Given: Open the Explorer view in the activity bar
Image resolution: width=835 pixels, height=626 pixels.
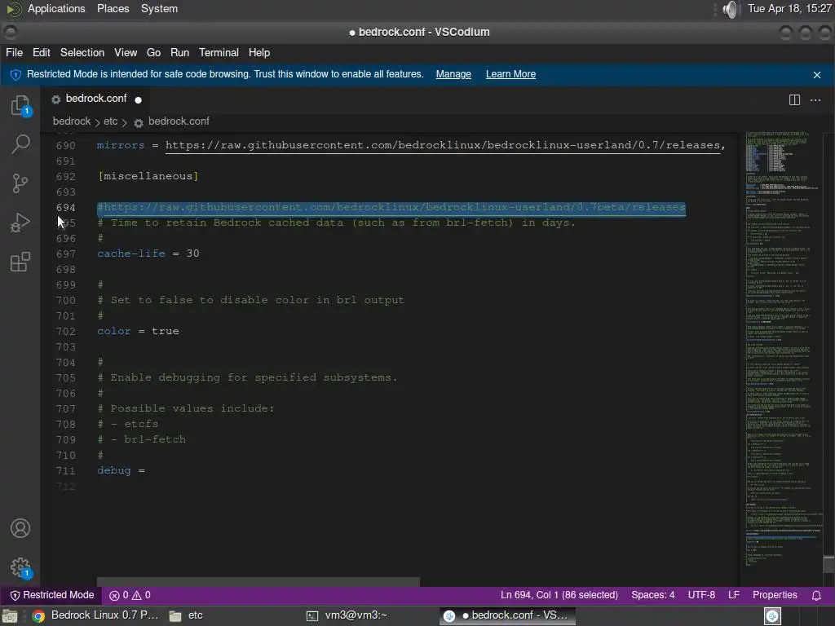Looking at the screenshot, I should (x=20, y=105).
